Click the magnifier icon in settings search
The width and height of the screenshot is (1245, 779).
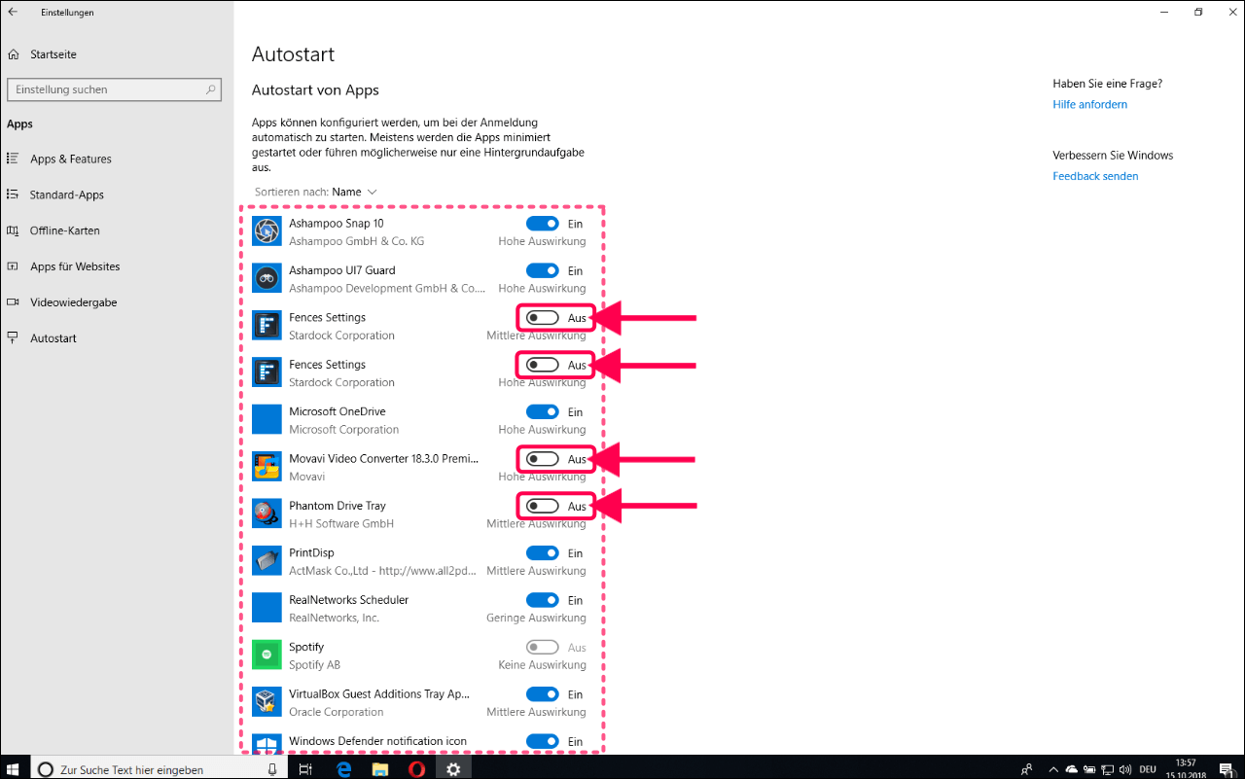point(211,89)
